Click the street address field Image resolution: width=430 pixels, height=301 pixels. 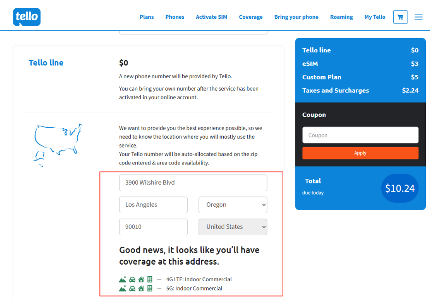click(x=193, y=183)
